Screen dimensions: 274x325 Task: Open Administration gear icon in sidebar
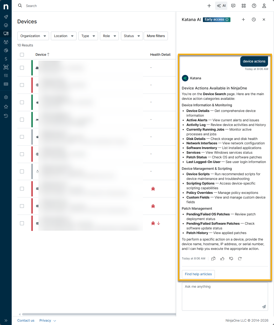click(6, 97)
